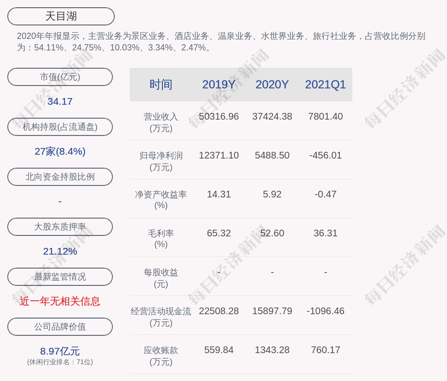
Task: Click ROE value 14.31
Action: point(219,195)
